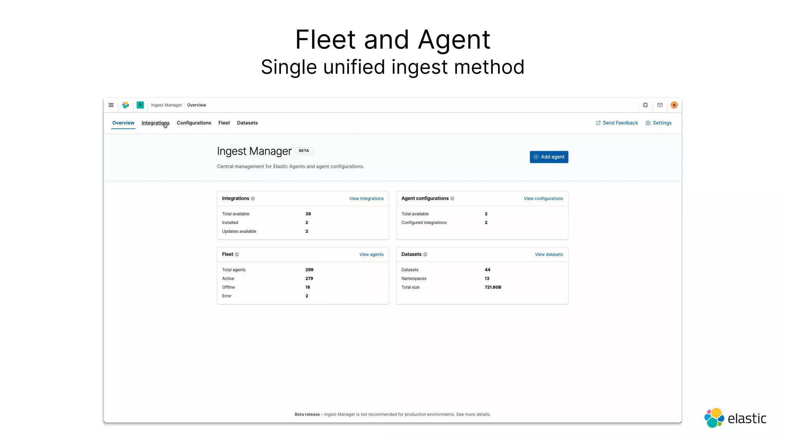Click the Send Feedback external-link icon
Viewport: 786px width, 442px height.
pos(598,123)
